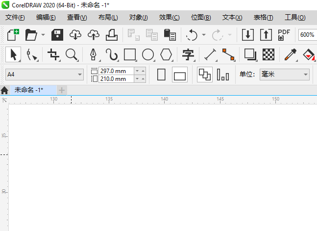
Task: Select the Artistic media curve tool
Action: pos(112,54)
